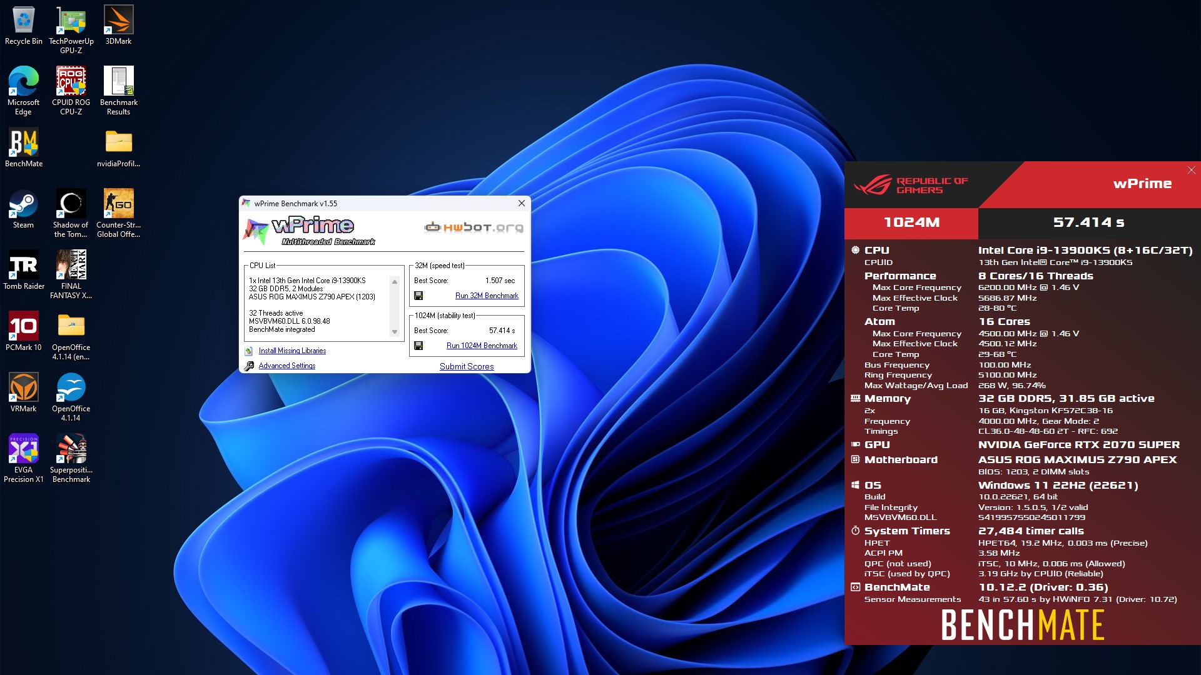Launch Counter-Strike Global Offensive shortcut
Viewport: 1201px width, 675px height.
tap(118, 214)
